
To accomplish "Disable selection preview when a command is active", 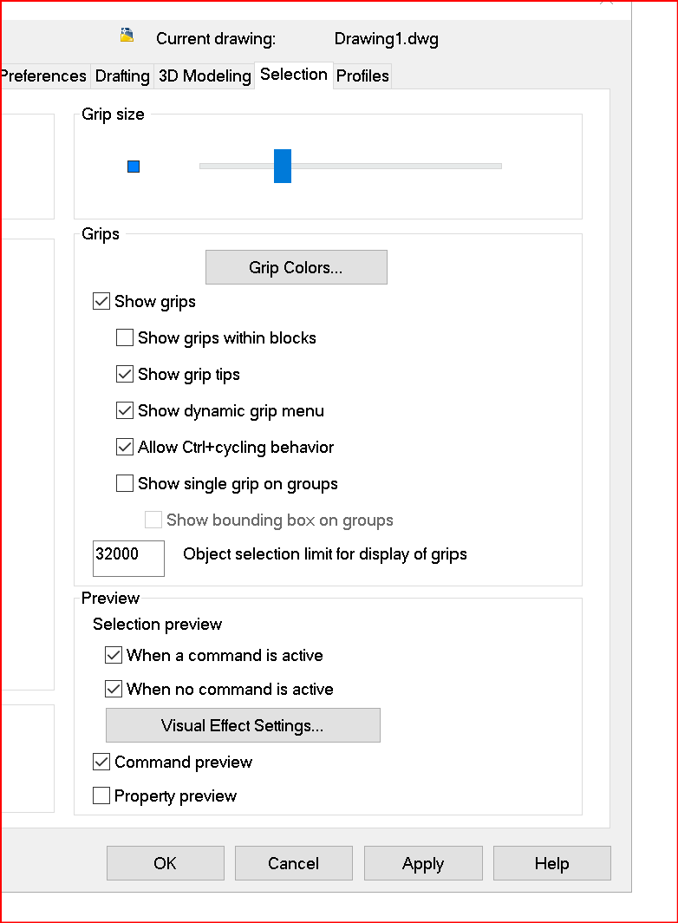I will coord(113,655).
